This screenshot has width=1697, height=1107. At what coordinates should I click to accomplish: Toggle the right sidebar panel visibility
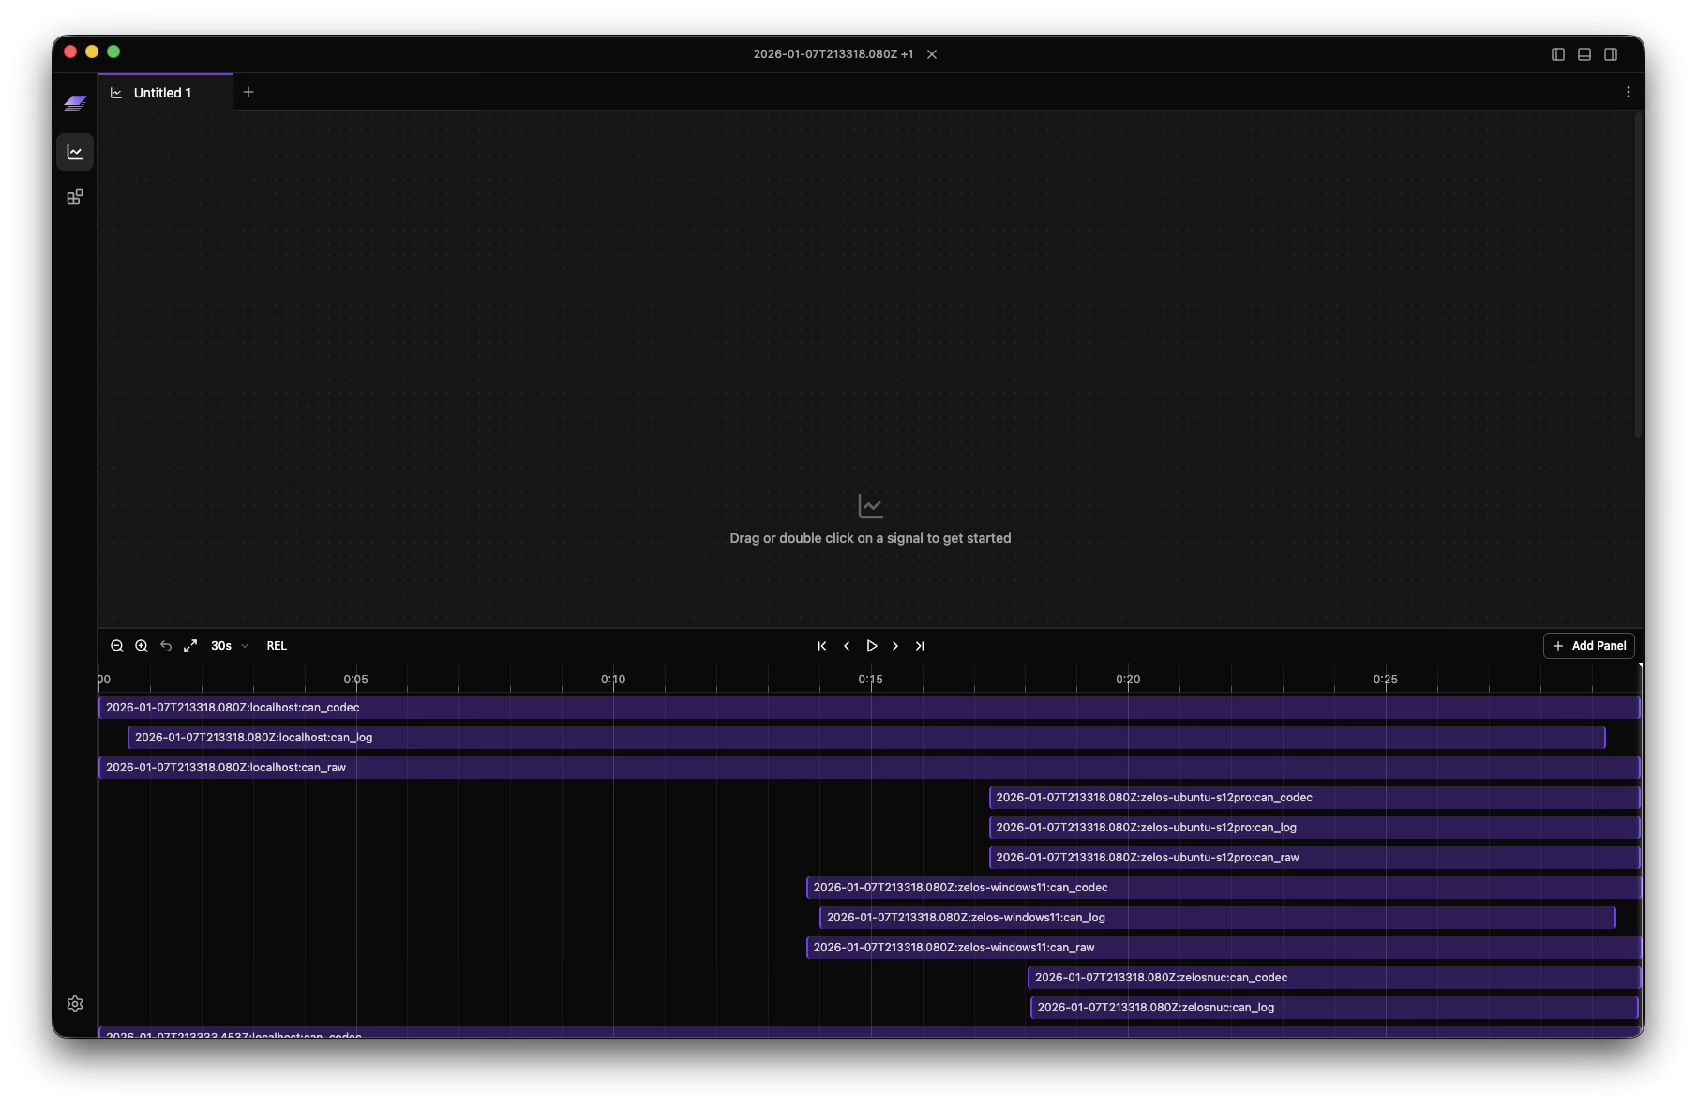[x=1610, y=54]
